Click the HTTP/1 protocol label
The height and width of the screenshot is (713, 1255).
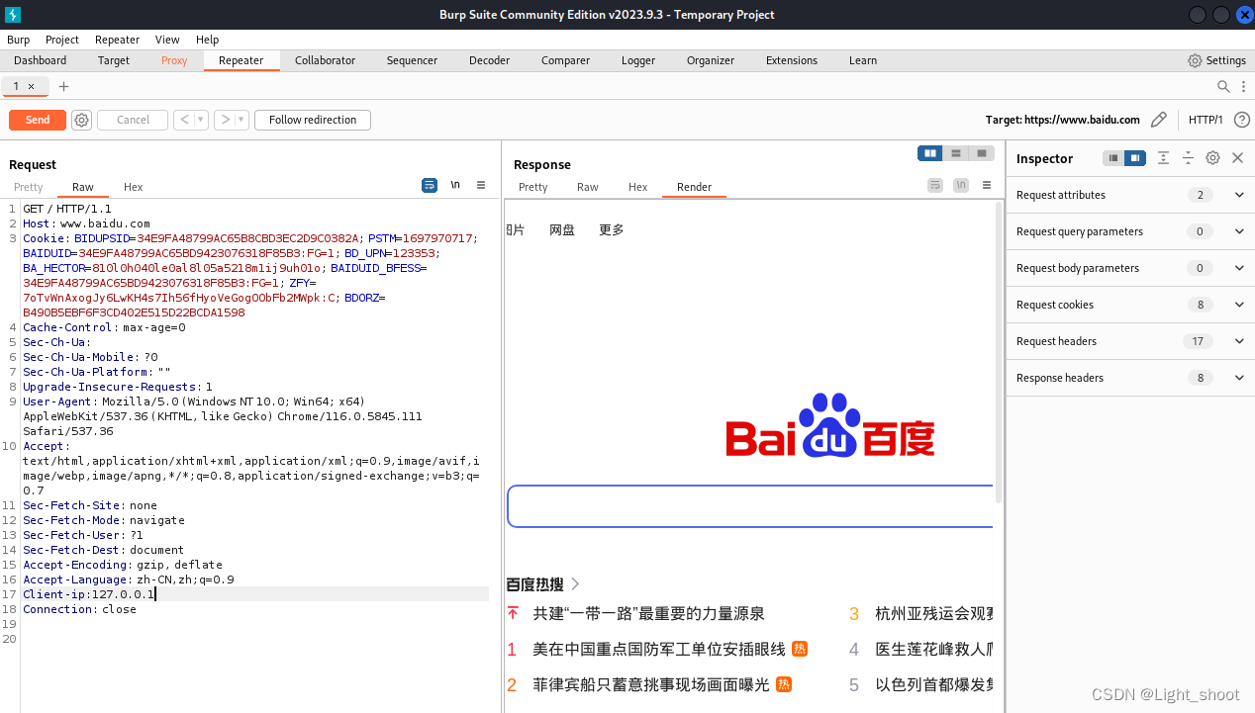(1206, 120)
